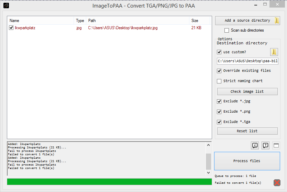Click folder icon on Add source directory
The height and width of the screenshot is (192, 287).
[x=277, y=21]
